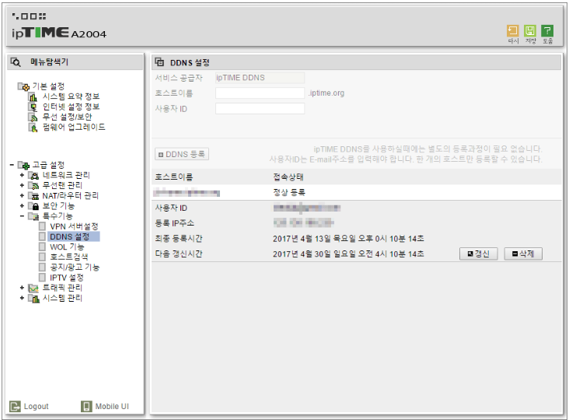Click the 무선 설정/보안 wireless icon
Viewport: 569px width, 420px height.
pyautogui.click(x=33, y=117)
